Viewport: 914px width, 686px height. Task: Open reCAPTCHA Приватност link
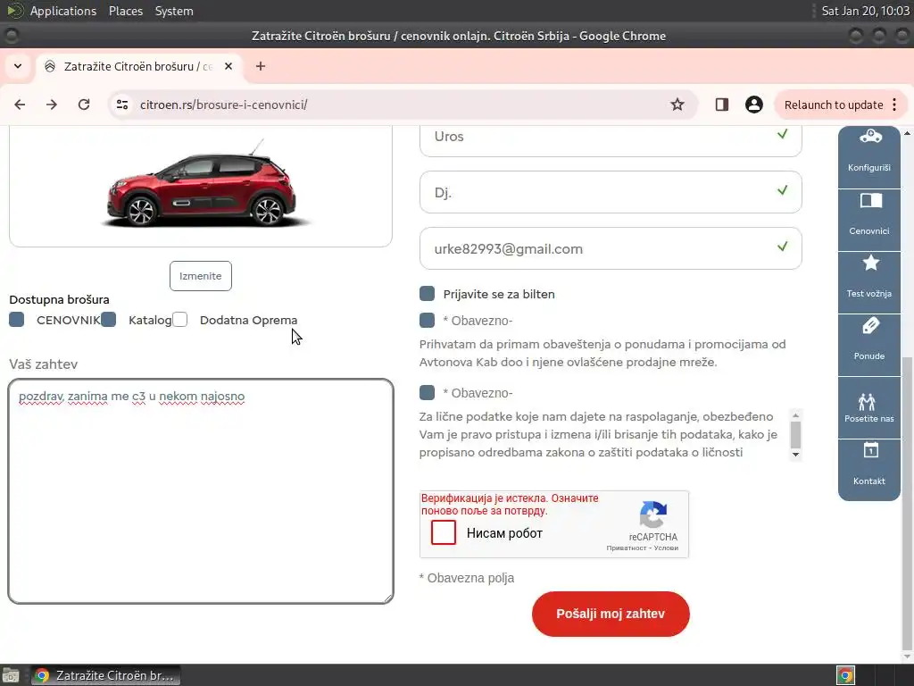(626, 548)
